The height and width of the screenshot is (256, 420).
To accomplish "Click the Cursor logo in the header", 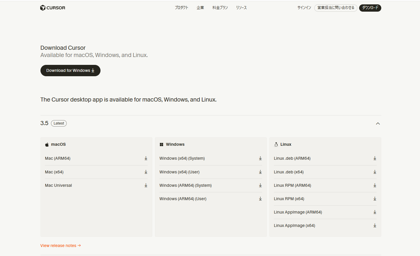I will [53, 8].
